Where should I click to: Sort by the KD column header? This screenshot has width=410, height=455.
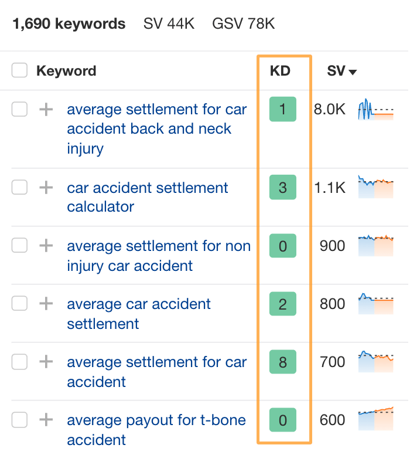pos(280,72)
